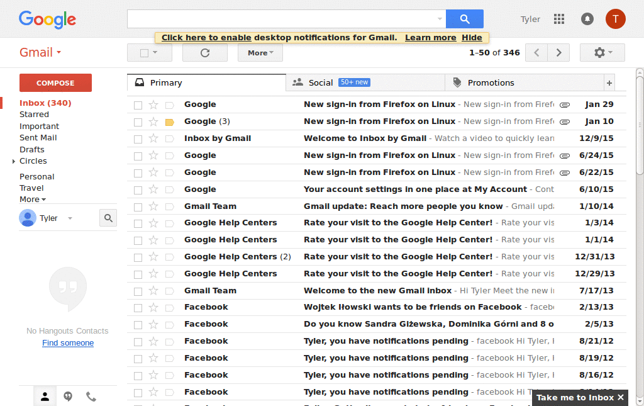Open the Google apps grid

point(559,19)
